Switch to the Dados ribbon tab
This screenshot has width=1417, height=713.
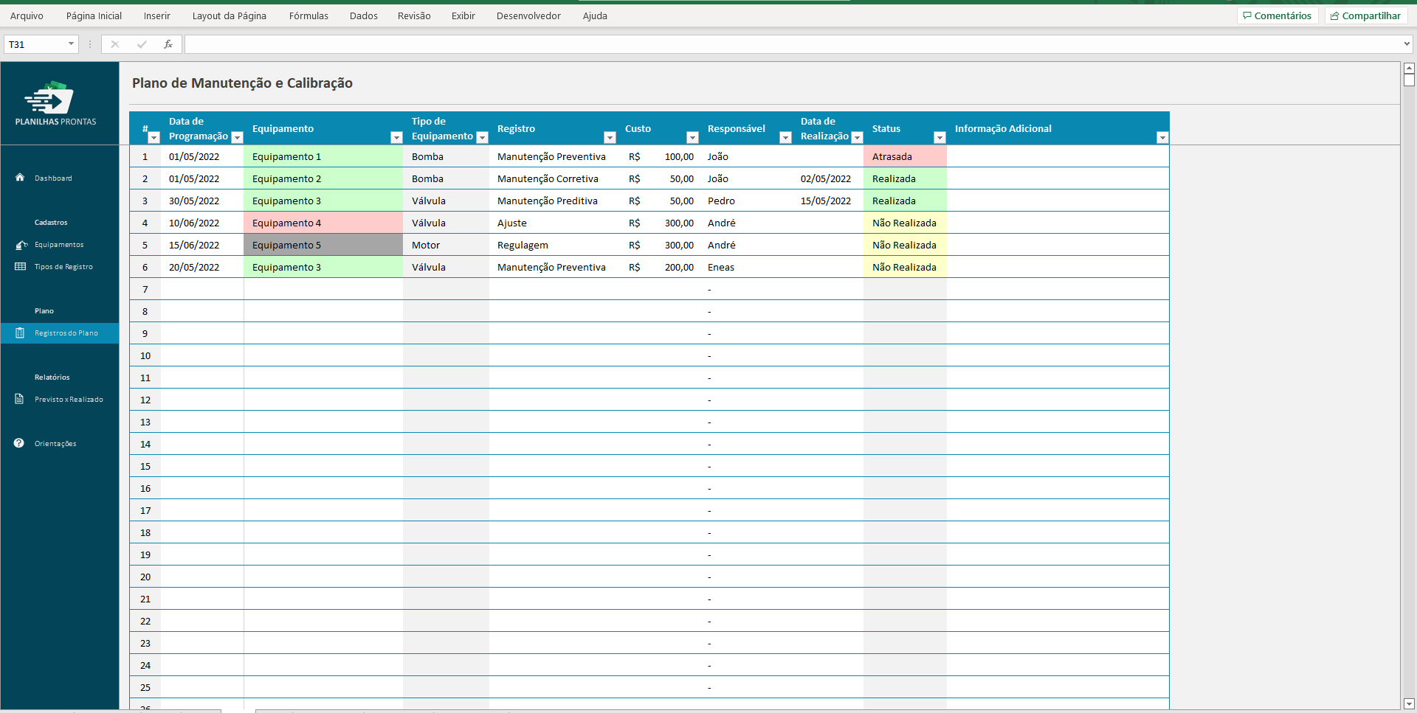coord(363,15)
